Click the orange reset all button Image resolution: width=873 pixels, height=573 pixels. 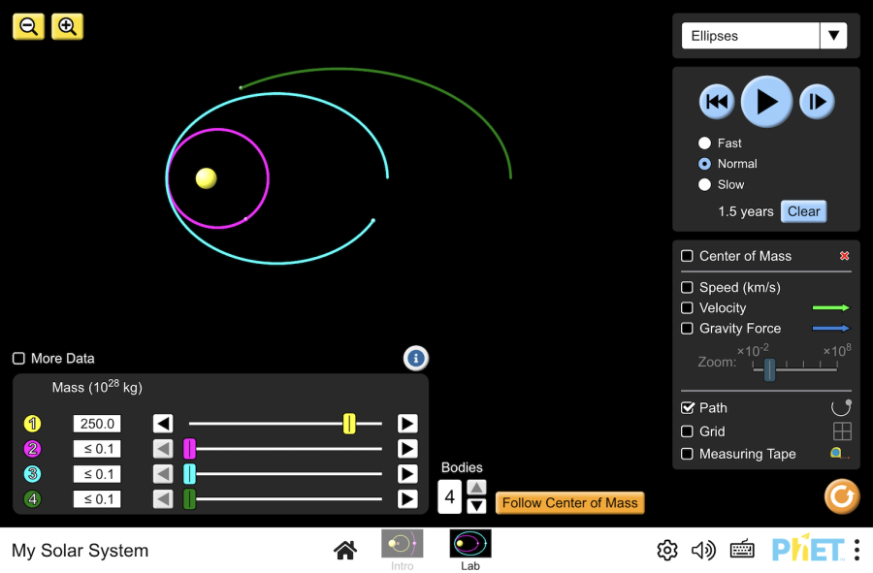(842, 496)
